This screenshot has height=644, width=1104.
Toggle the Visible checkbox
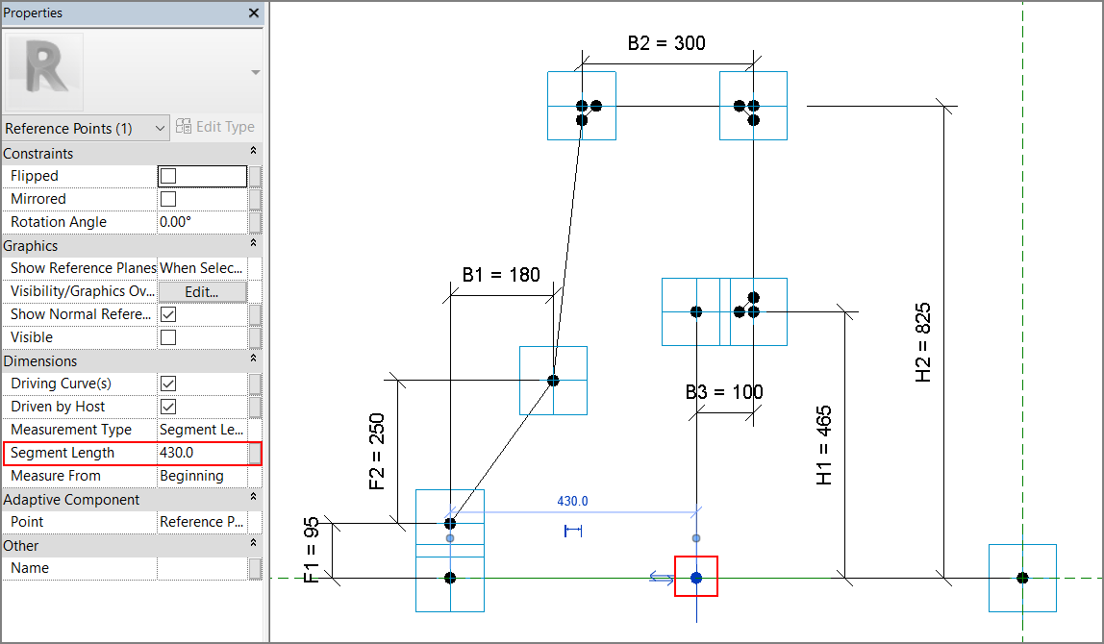coord(168,337)
